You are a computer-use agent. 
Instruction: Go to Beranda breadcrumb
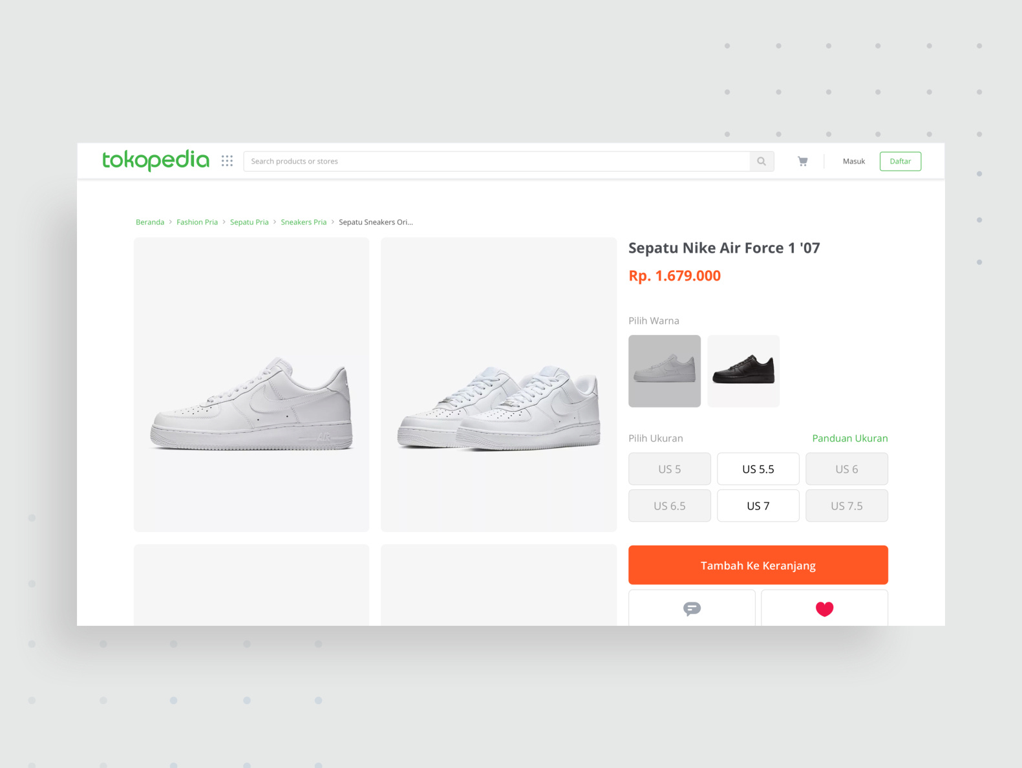pyautogui.click(x=150, y=222)
